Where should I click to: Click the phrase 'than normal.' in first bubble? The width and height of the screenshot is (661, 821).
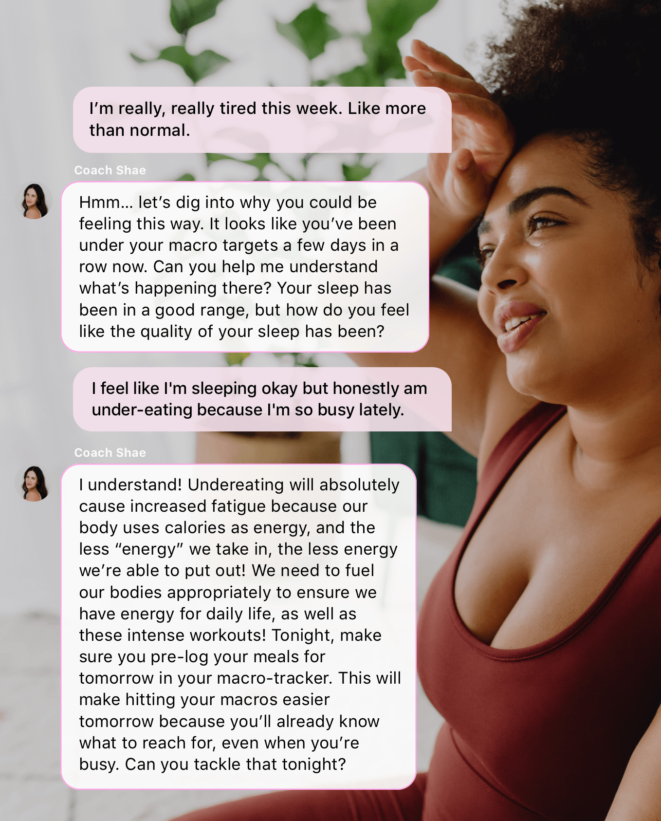point(140,130)
